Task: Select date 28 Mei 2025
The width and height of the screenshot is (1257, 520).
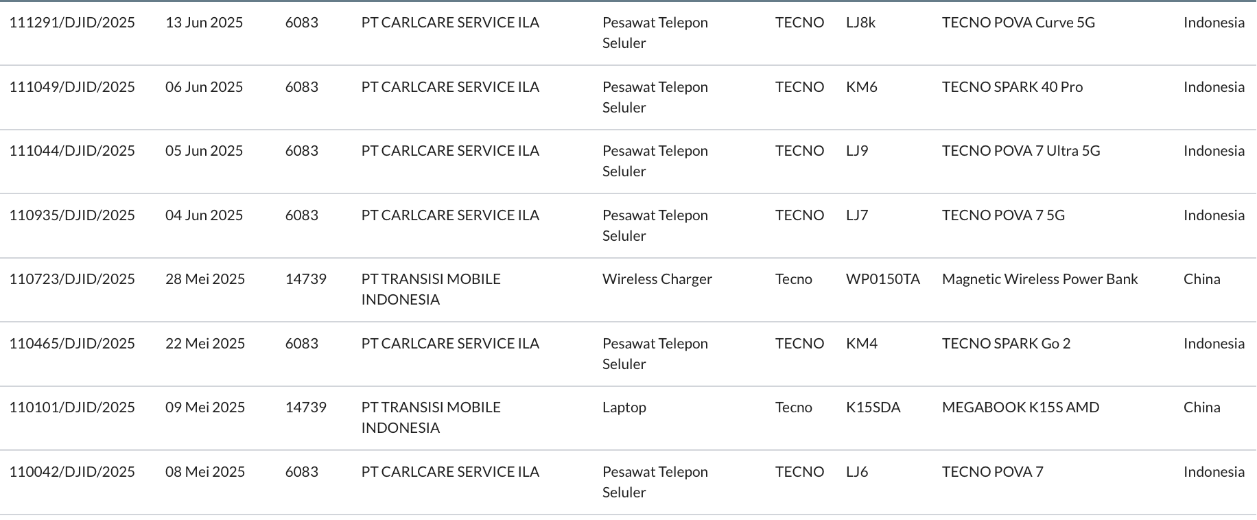Action: (205, 279)
